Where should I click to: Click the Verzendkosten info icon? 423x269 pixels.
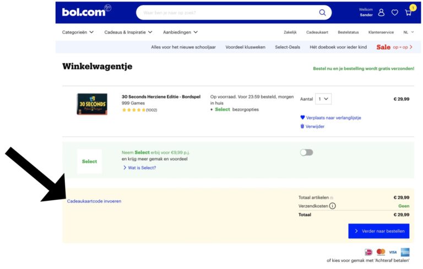coord(332,206)
